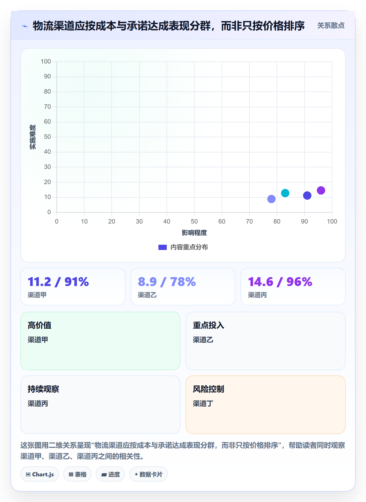Image resolution: width=366 pixels, height=502 pixels.
Task: Click the blue 内容重点分布 legend swatch
Action: click(x=163, y=247)
